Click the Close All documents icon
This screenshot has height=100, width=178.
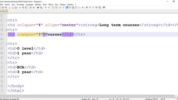[12, 7]
